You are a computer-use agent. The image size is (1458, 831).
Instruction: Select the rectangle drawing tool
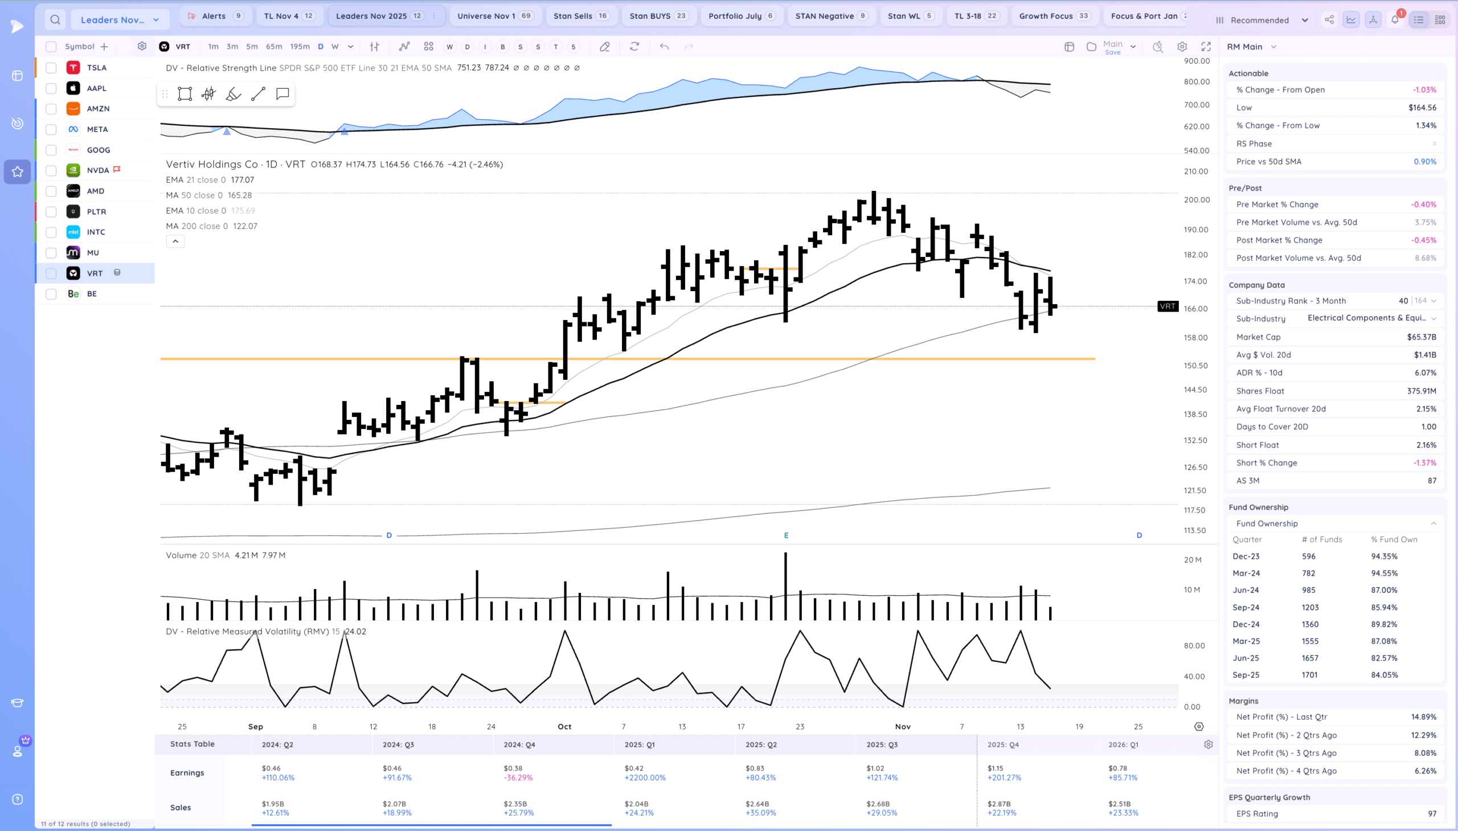point(185,94)
